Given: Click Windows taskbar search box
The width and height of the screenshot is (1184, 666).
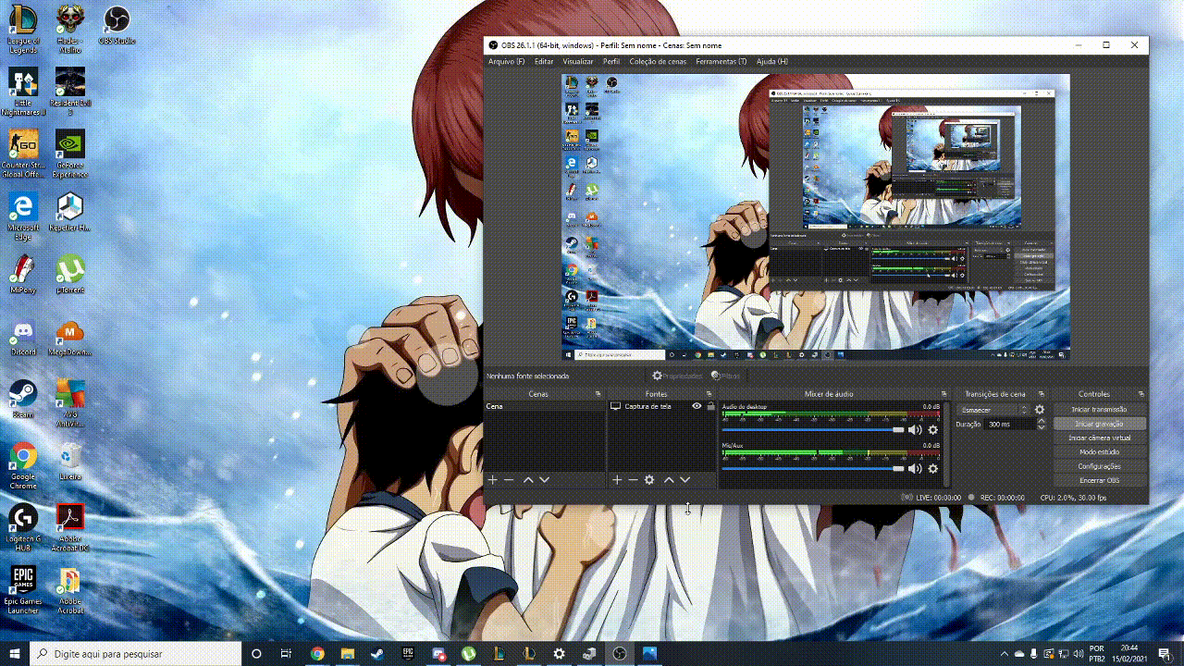Looking at the screenshot, I should pyautogui.click(x=134, y=653).
